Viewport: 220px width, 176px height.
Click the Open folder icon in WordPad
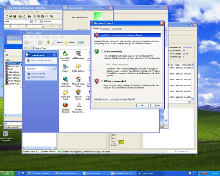click(x=11, y=16)
